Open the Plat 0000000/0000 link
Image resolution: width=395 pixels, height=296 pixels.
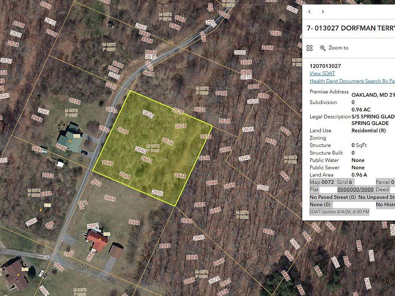coord(355,190)
